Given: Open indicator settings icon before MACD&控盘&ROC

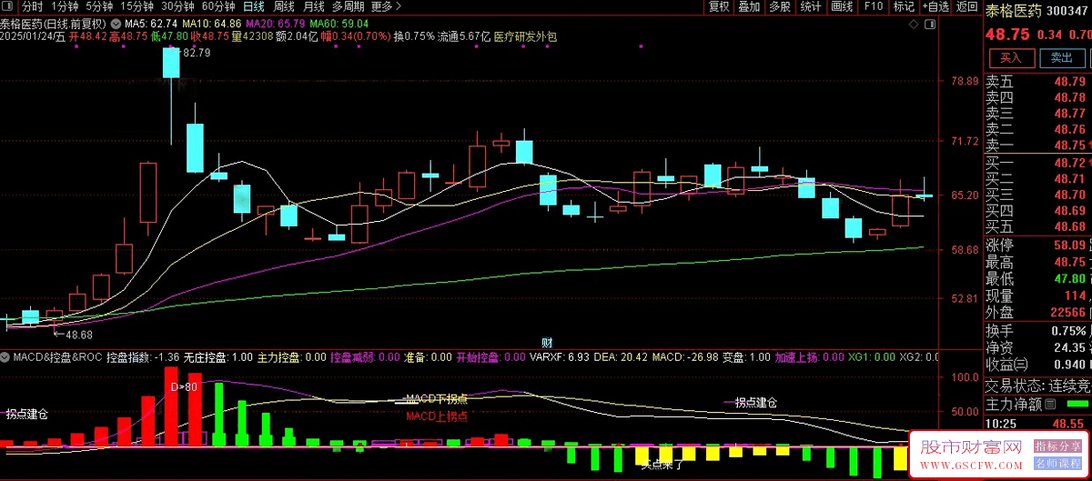Looking at the screenshot, I should pos(6,357).
